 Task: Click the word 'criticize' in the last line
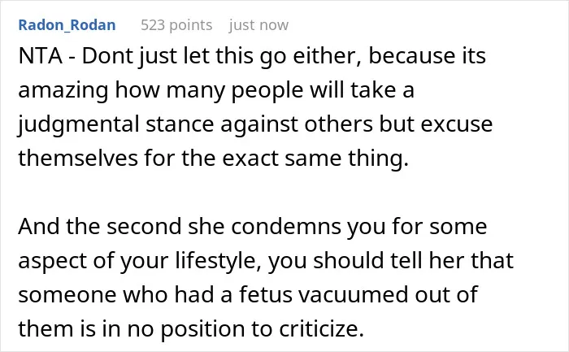click(x=321, y=328)
